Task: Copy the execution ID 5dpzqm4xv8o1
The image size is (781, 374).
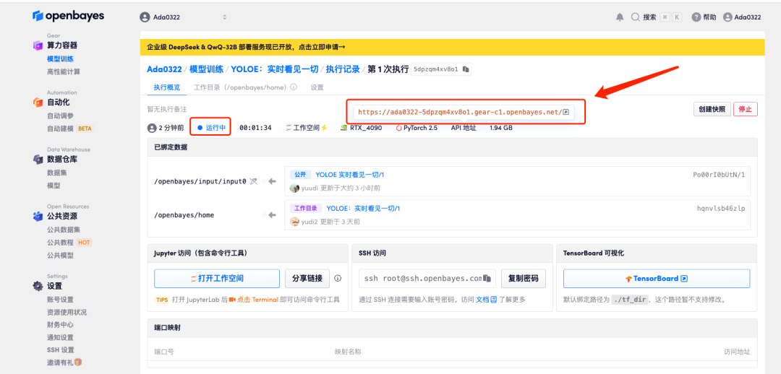Action: (x=466, y=69)
